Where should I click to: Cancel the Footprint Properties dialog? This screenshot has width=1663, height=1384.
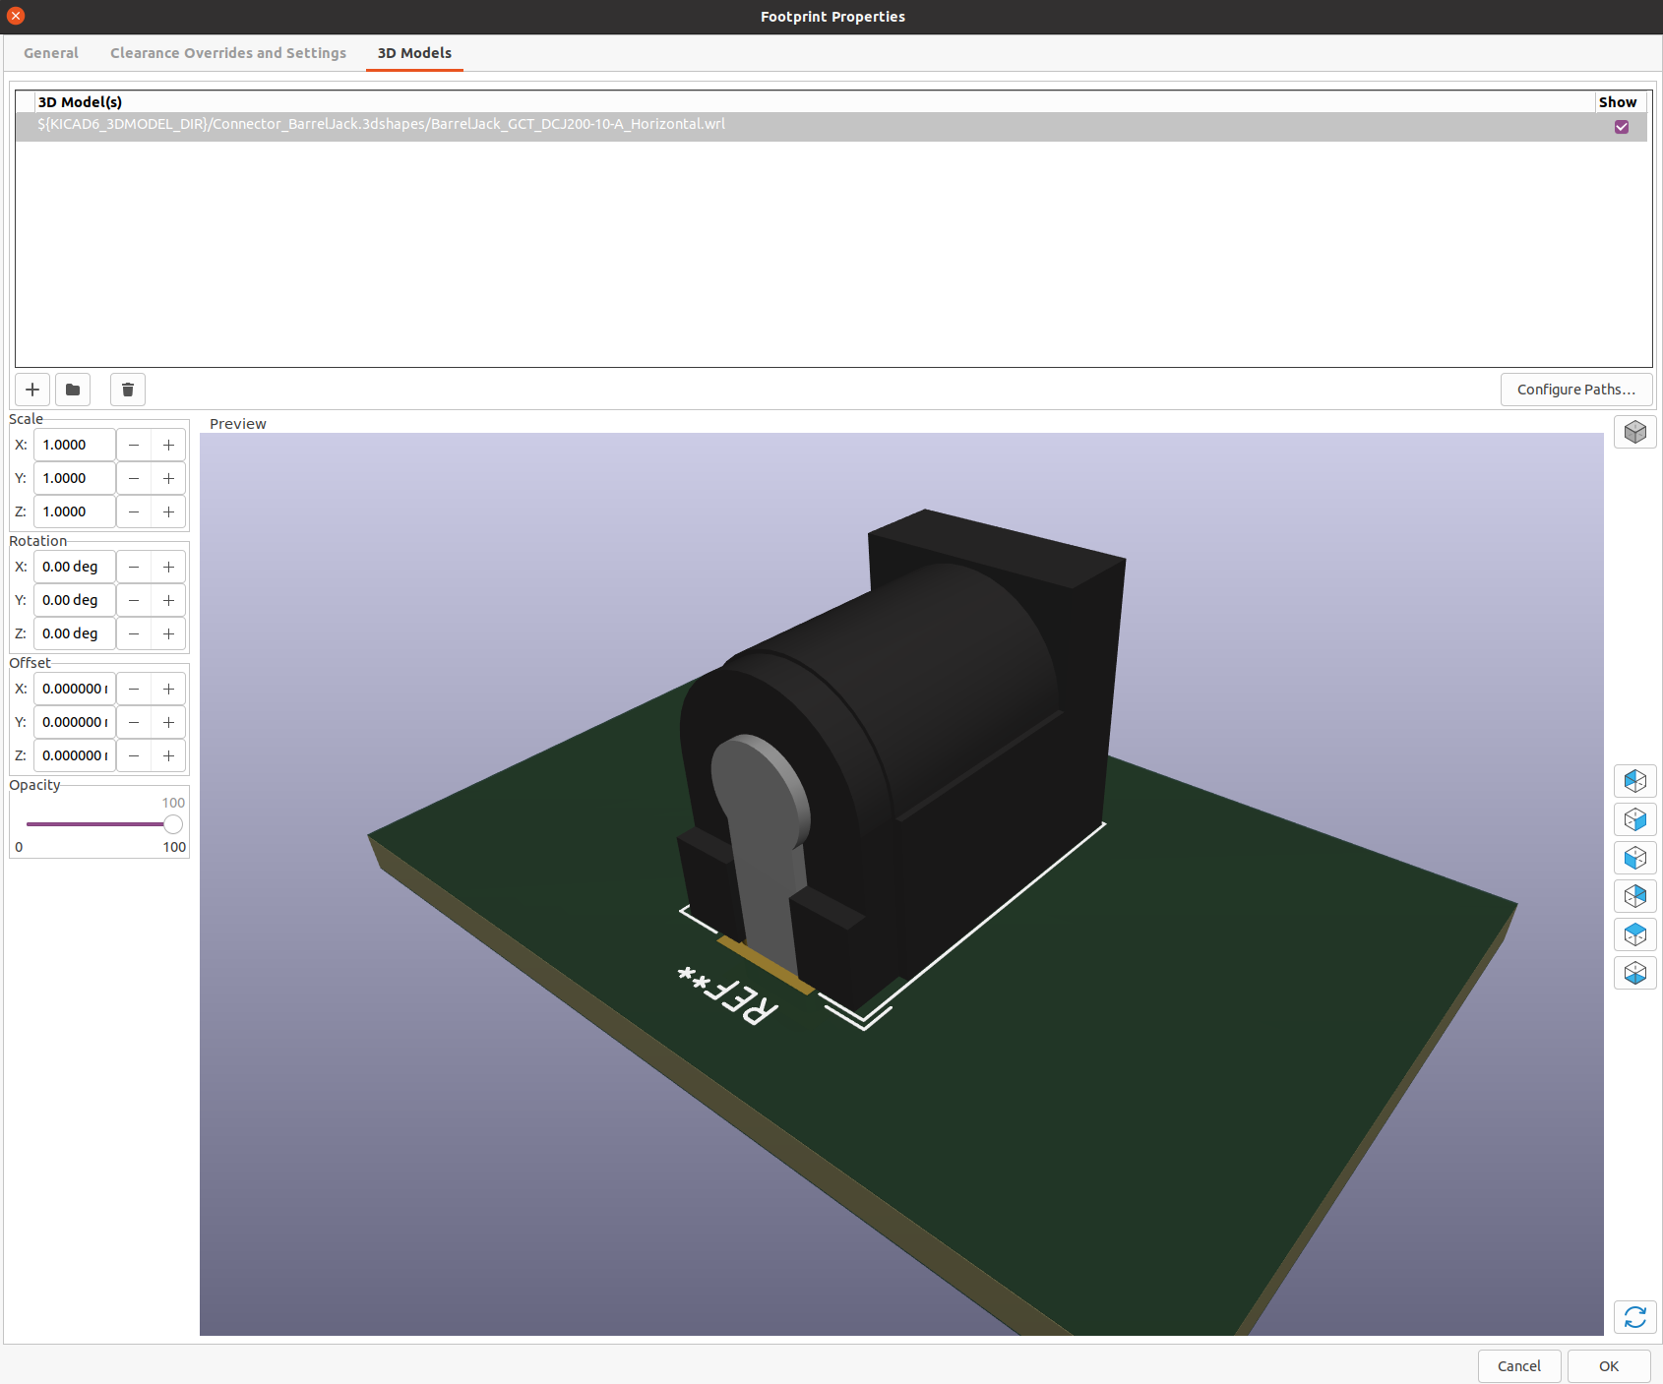(1518, 1366)
